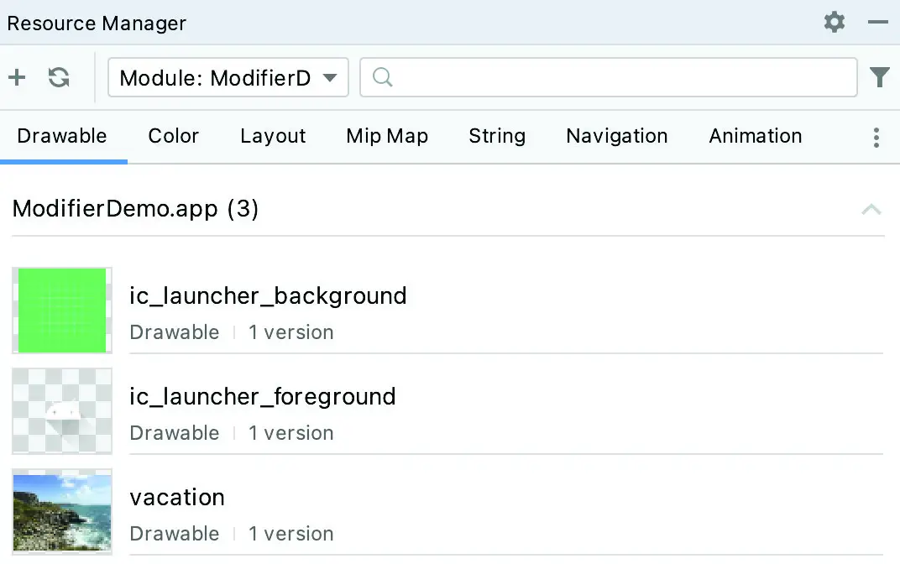This screenshot has height=564, width=900.
Task: Click the ModifierDemo.app (3) header
Action: point(135,209)
